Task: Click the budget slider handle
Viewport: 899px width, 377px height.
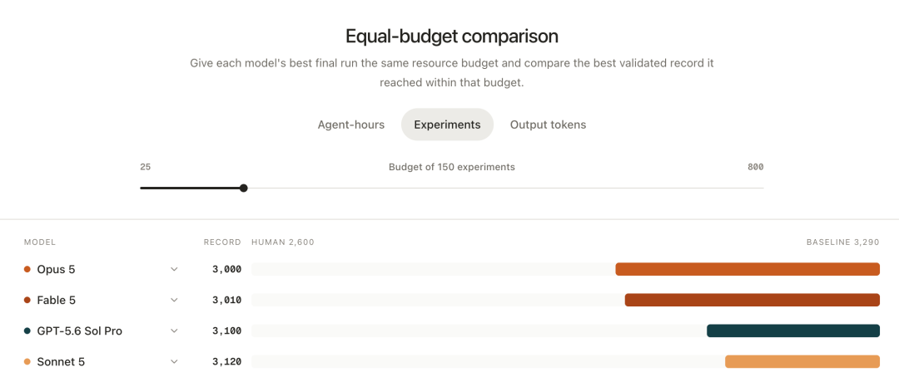Action: tap(244, 188)
